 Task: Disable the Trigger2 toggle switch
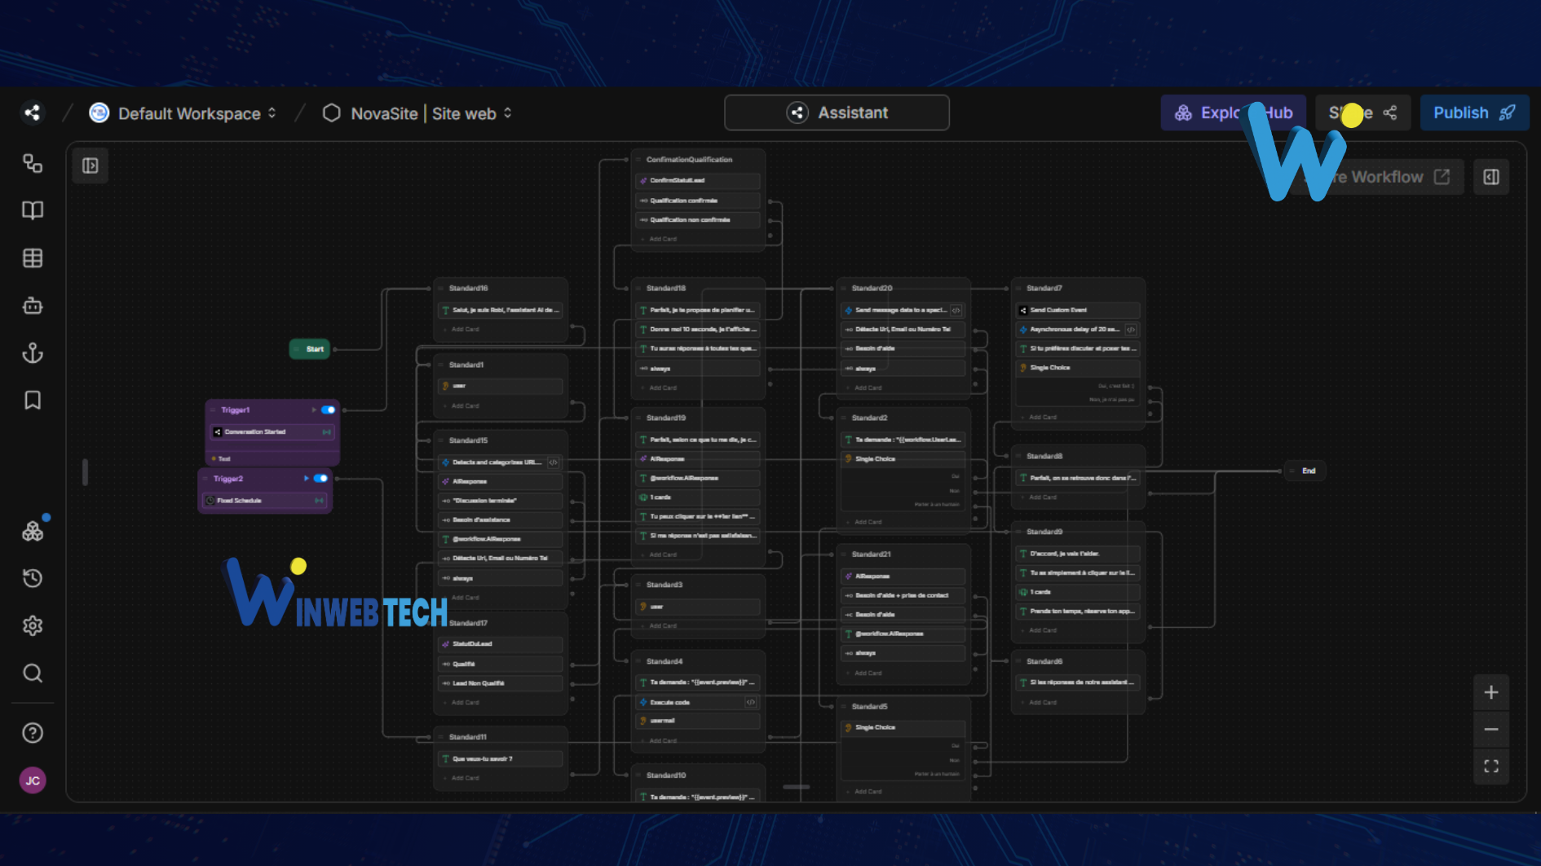320,479
